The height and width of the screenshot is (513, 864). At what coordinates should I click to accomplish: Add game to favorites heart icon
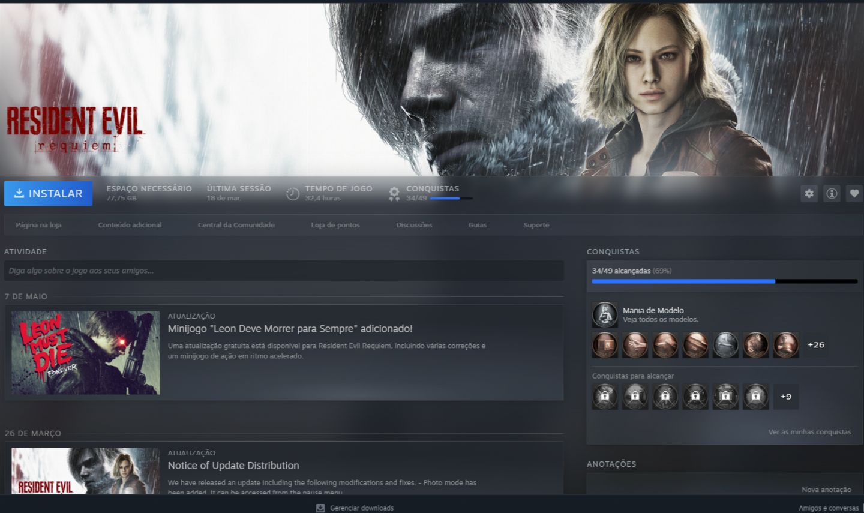point(854,193)
